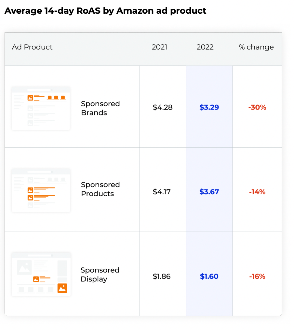Viewport: 294px width, 330px height.
Task: Click the Sponsored Products ad placement thumbnail
Action: pyautogui.click(x=41, y=190)
